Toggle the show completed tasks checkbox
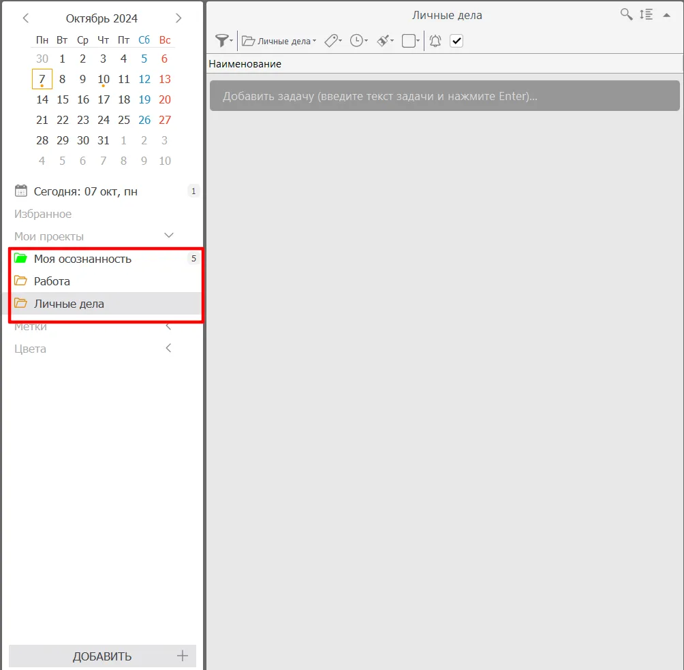684x670 pixels. (456, 41)
